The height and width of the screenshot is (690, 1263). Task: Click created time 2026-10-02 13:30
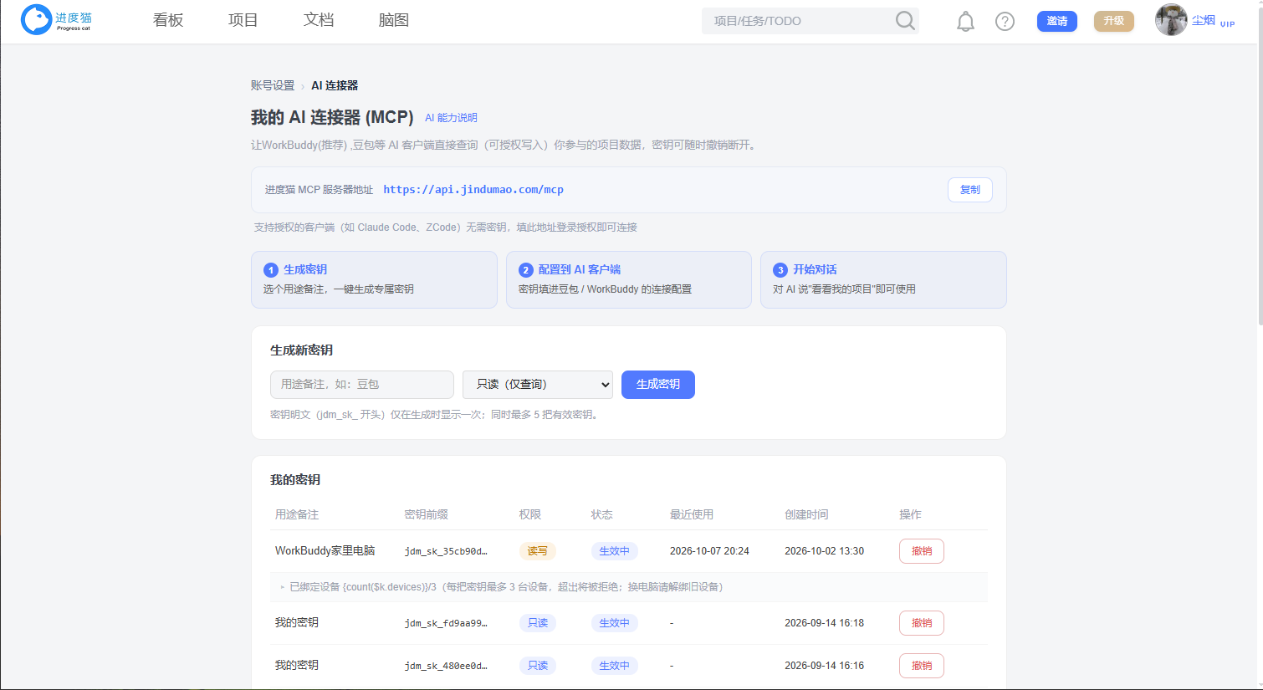[824, 551]
